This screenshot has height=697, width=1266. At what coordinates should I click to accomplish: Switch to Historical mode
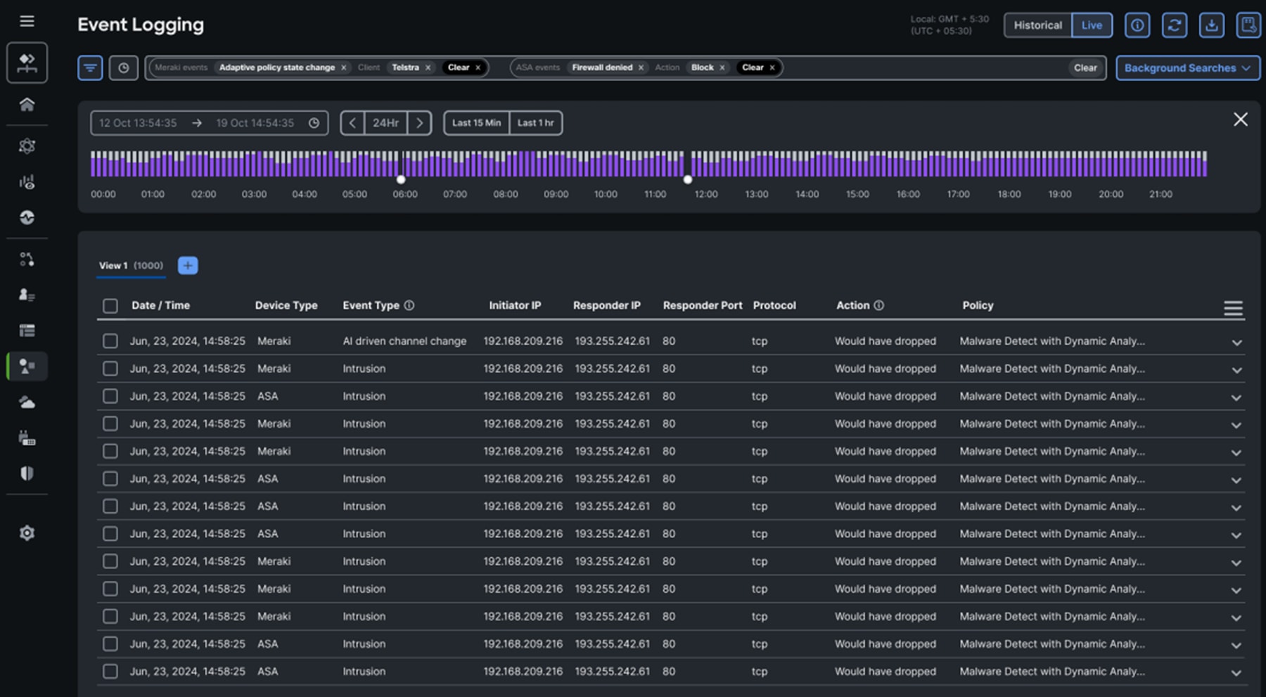point(1037,25)
